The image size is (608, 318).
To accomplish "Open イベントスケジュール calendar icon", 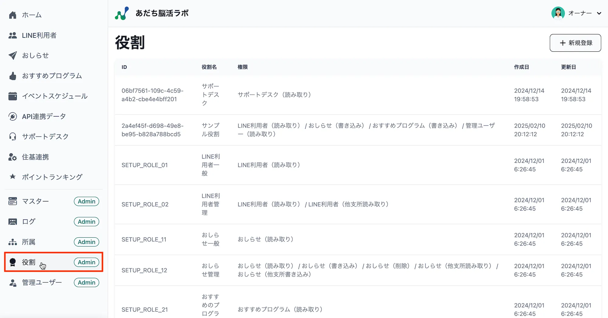I will (12, 96).
